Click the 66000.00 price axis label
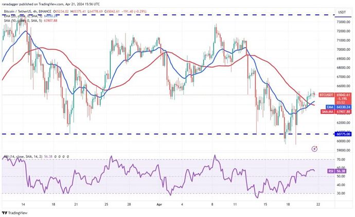This screenshot has width=355, height=217. point(343,86)
